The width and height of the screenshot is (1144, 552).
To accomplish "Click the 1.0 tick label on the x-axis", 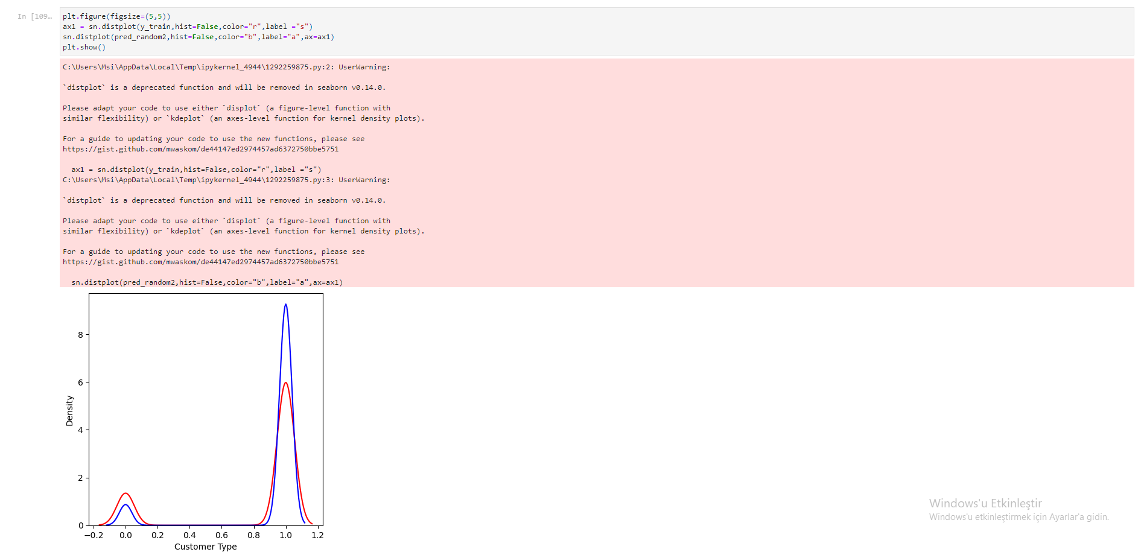I will (285, 535).
